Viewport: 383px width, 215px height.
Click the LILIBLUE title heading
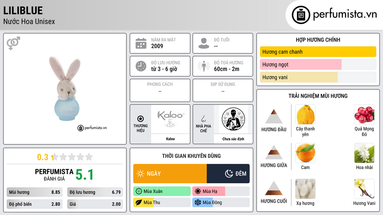pos(23,10)
